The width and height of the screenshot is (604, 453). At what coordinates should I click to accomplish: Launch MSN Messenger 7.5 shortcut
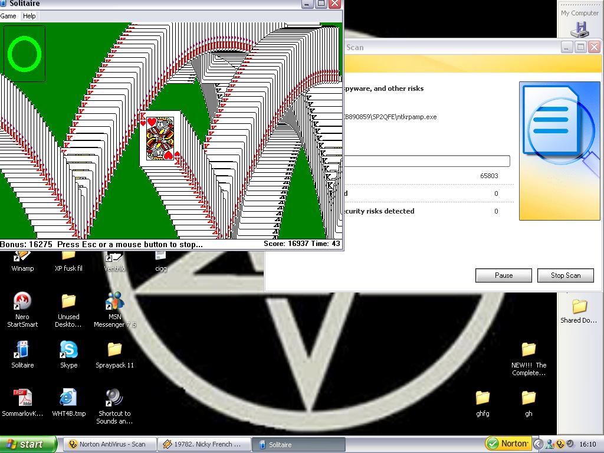(115, 309)
